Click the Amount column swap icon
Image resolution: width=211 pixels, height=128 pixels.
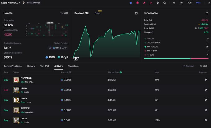click(70, 72)
